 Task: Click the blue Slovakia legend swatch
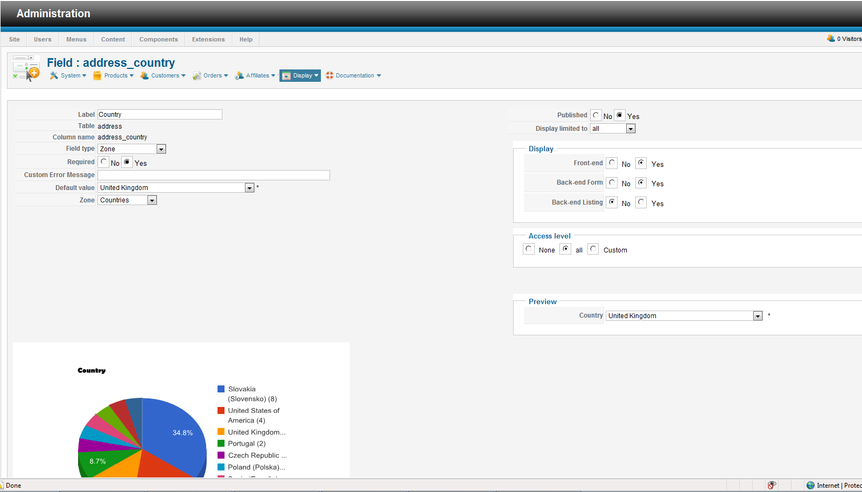pos(221,389)
